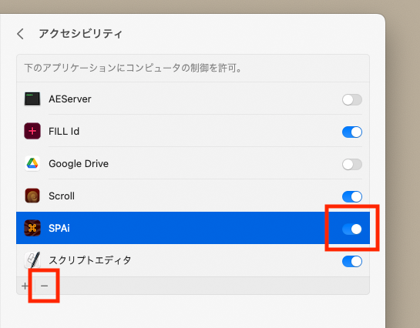Image resolution: width=420 pixels, height=328 pixels.
Task: Switch off the SPAi toggle
Action: pos(352,229)
